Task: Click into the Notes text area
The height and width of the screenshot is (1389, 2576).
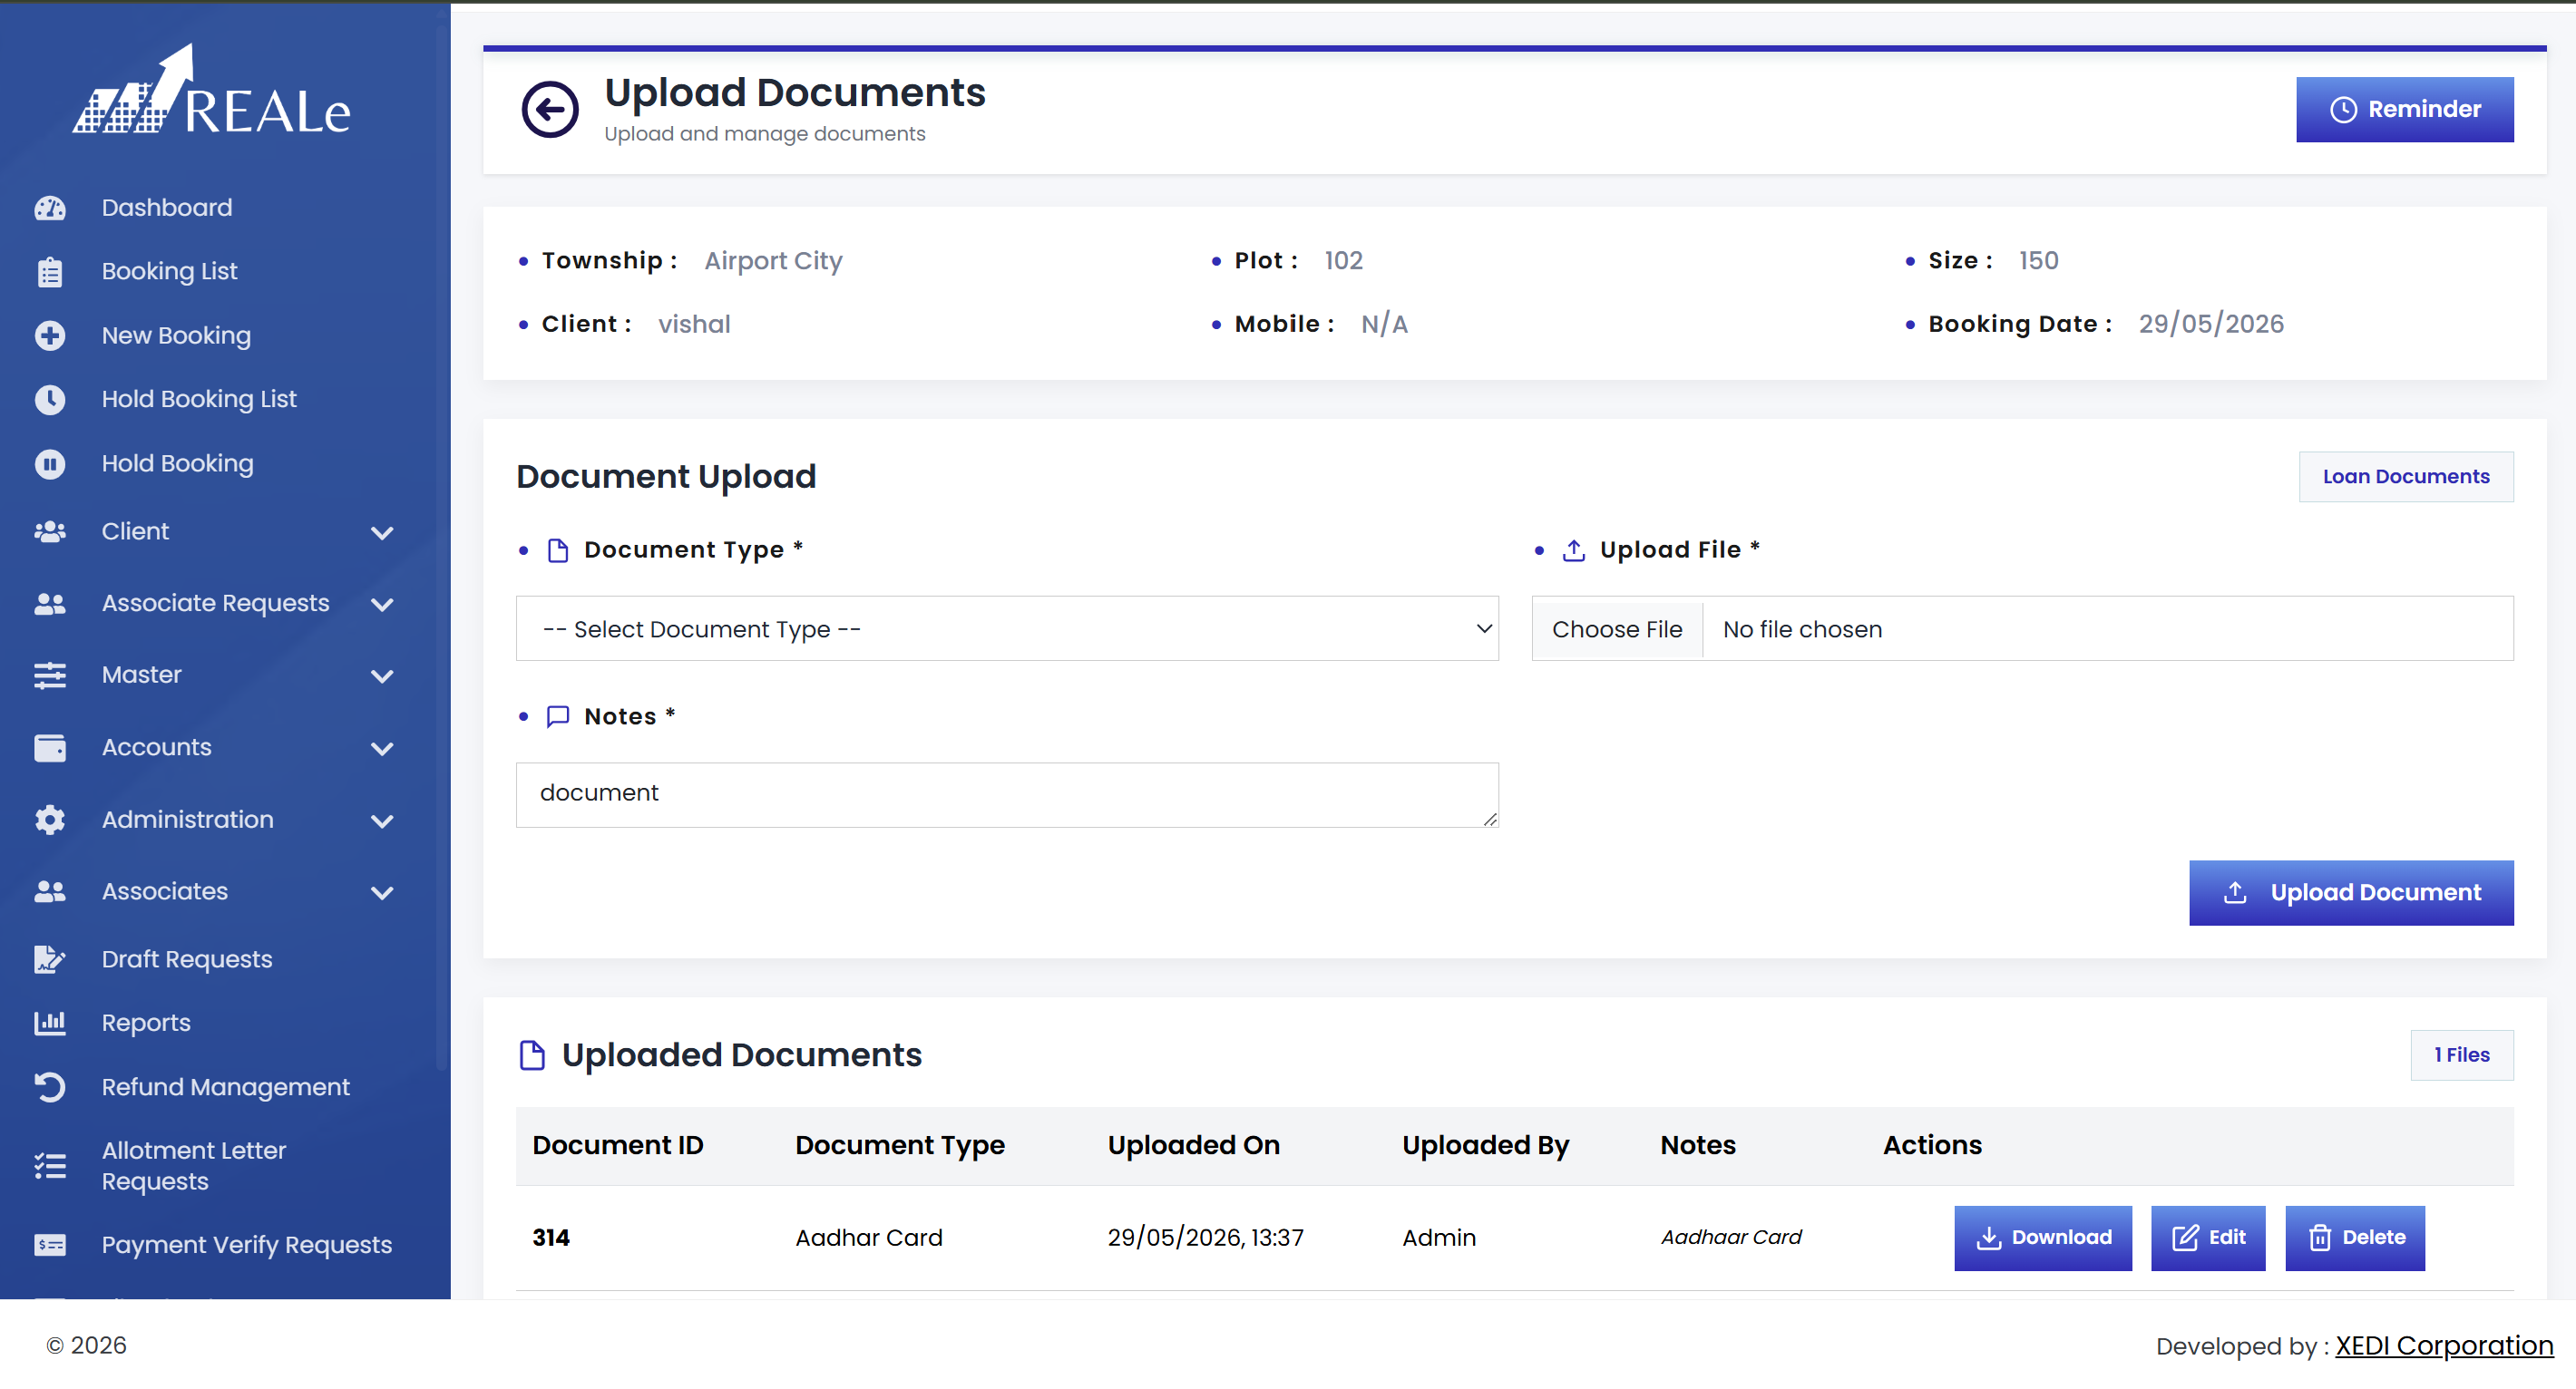Action: (x=1007, y=795)
